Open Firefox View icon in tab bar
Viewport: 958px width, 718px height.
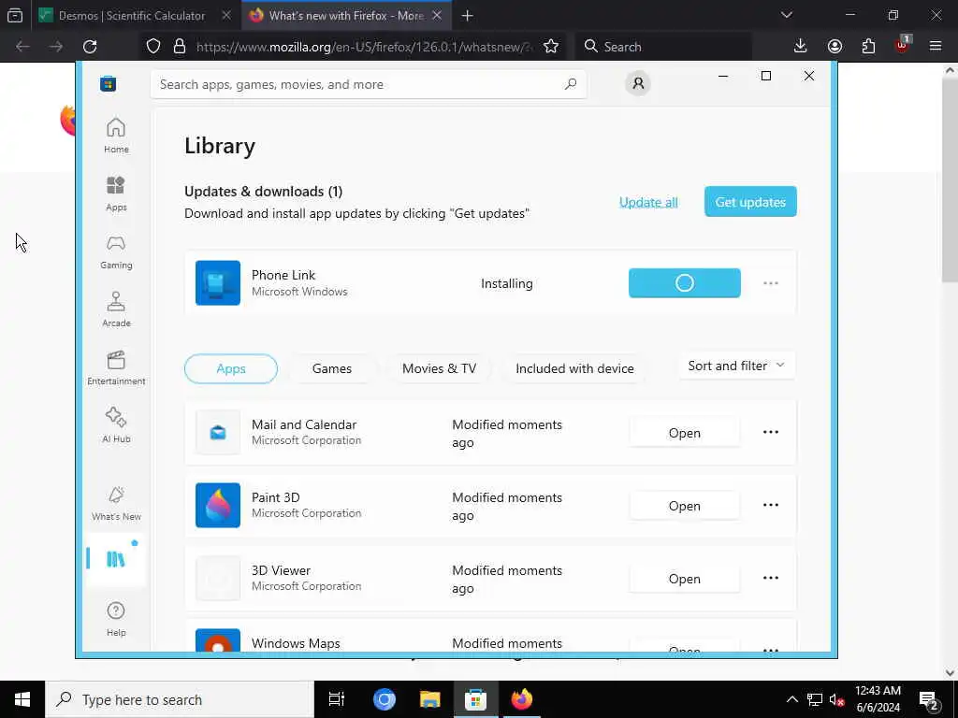tap(15, 16)
